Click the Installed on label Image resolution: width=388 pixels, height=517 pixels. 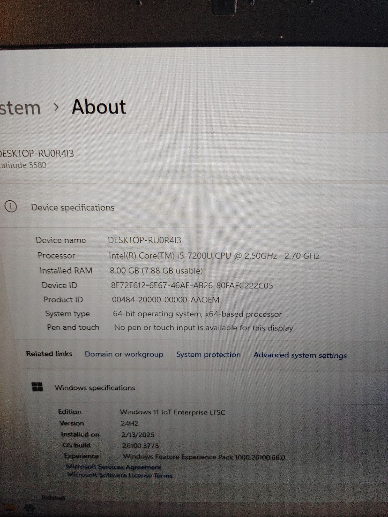click(x=80, y=434)
